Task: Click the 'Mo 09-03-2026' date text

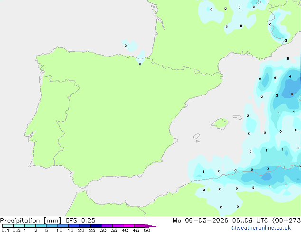Action: click(x=200, y=221)
